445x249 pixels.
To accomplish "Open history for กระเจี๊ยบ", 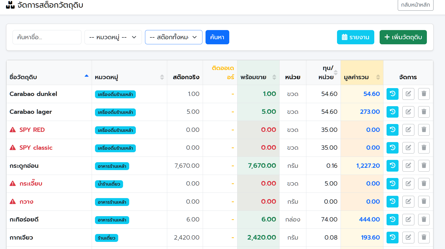I will coord(392,184).
